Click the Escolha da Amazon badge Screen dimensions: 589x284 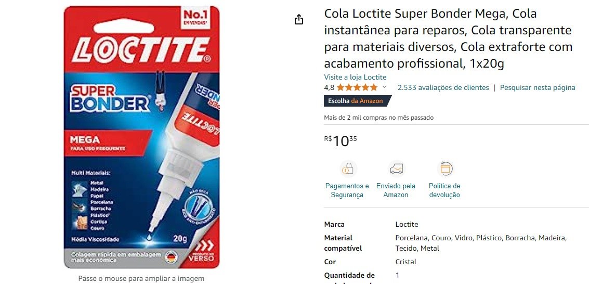click(357, 101)
